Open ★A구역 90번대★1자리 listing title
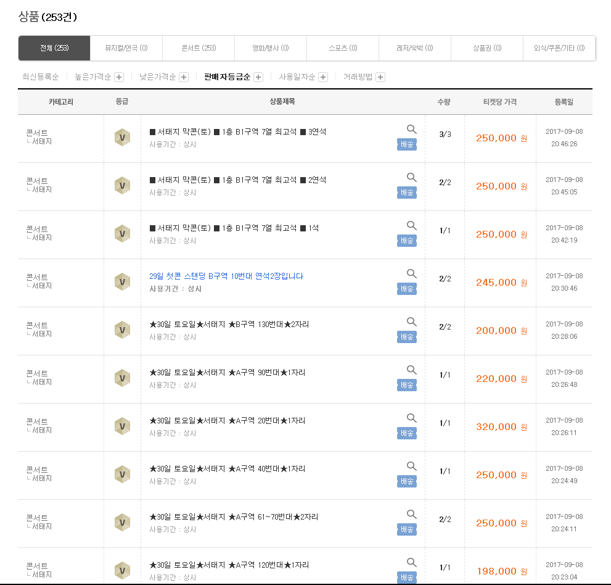The width and height of the screenshot is (611, 585). (x=227, y=373)
